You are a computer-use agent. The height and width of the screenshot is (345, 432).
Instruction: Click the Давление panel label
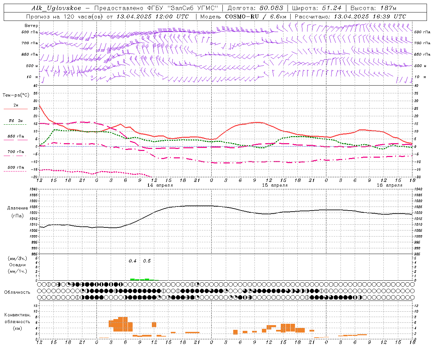[x=18, y=208]
